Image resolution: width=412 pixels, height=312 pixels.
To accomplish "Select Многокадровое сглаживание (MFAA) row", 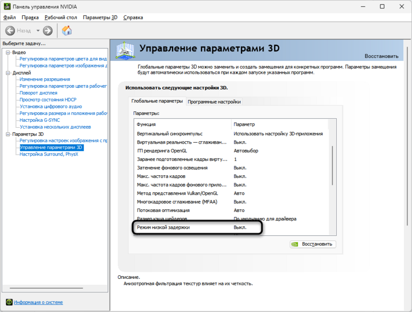I will coord(231,202).
